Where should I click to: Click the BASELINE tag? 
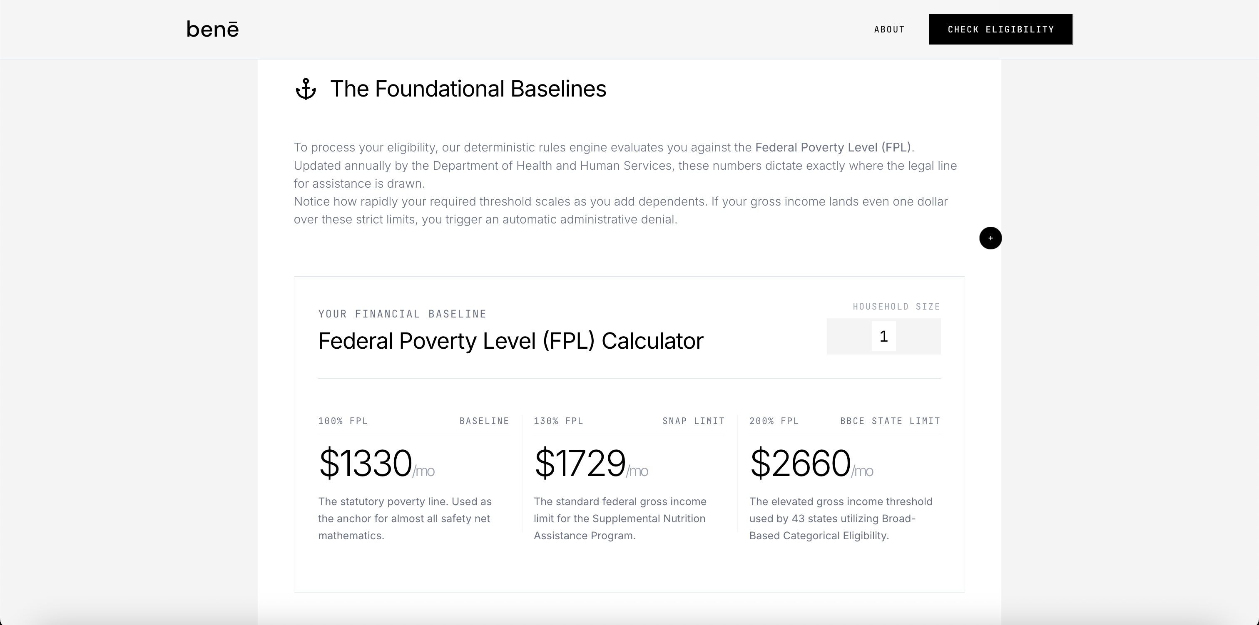tap(484, 421)
